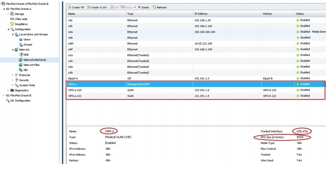Click the Edit toolbar button

coord(114,7)
